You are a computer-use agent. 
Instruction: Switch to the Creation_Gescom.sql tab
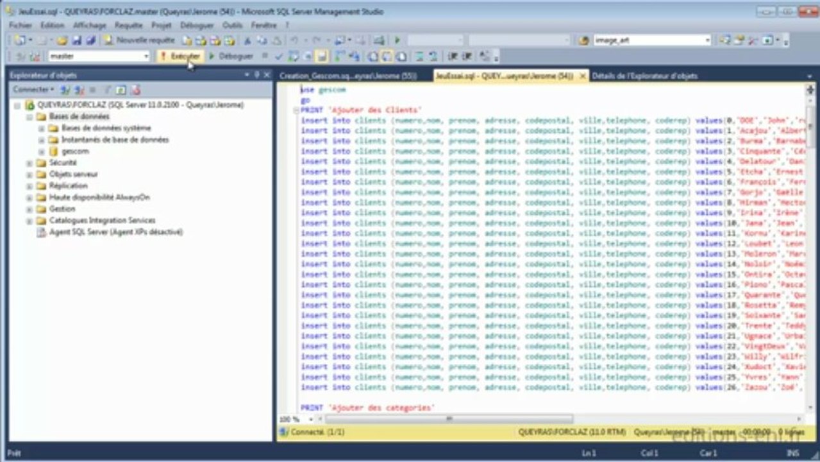click(x=348, y=76)
